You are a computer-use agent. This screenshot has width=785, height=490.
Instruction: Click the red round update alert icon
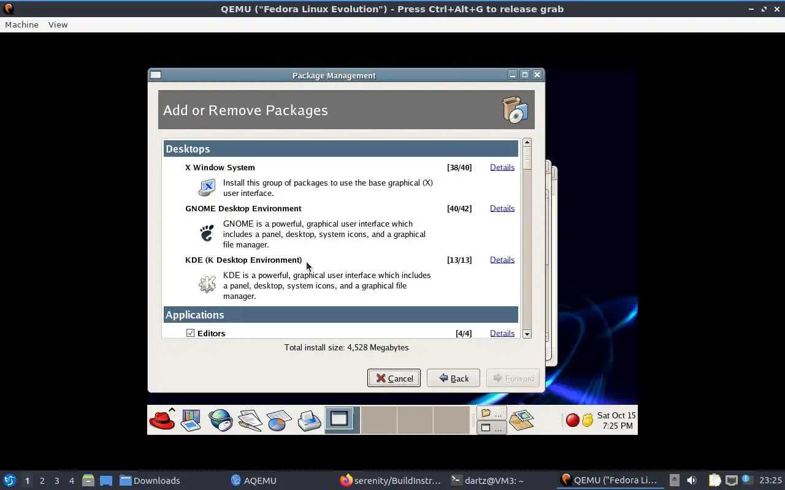(x=572, y=420)
